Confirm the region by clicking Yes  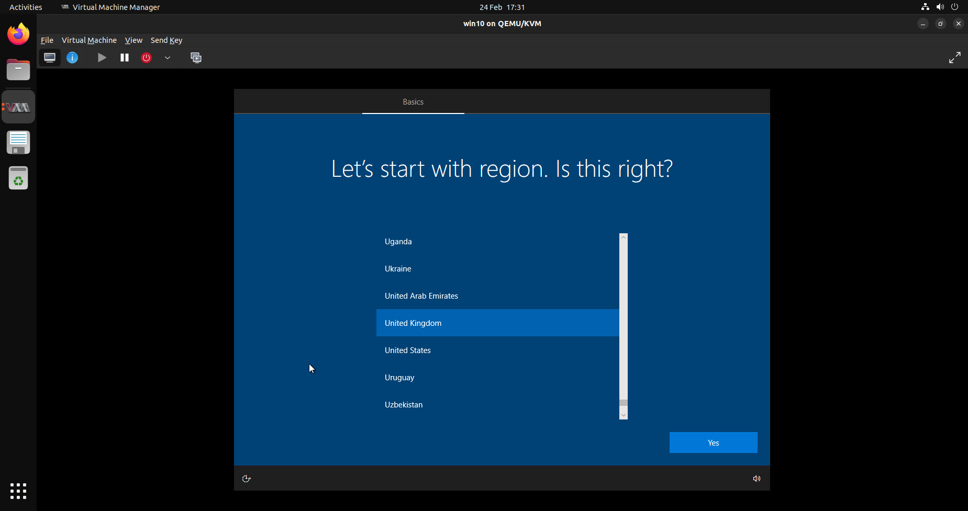tap(713, 442)
